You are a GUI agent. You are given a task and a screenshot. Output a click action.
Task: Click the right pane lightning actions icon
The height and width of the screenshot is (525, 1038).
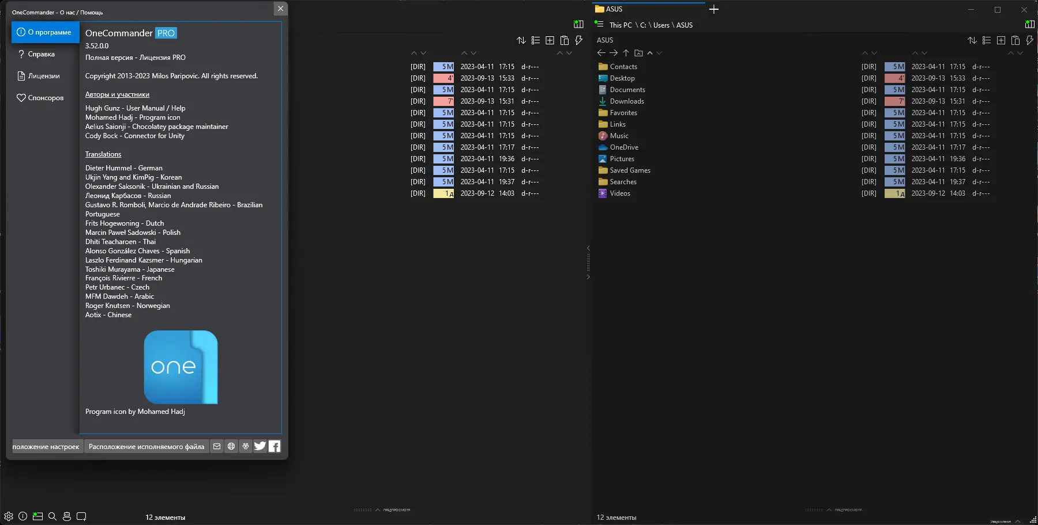click(x=1030, y=40)
